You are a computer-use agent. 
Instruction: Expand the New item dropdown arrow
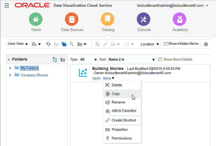[40, 44]
